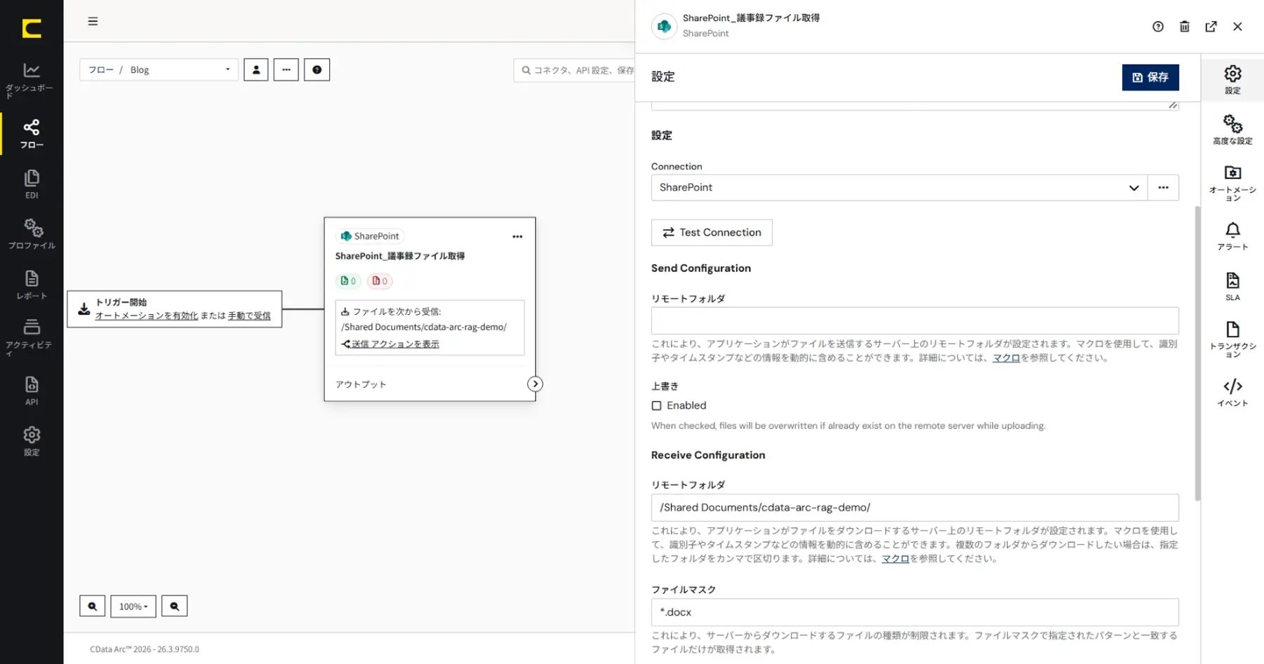Switch to the SLA tab
The image size is (1264, 664).
pos(1232,287)
